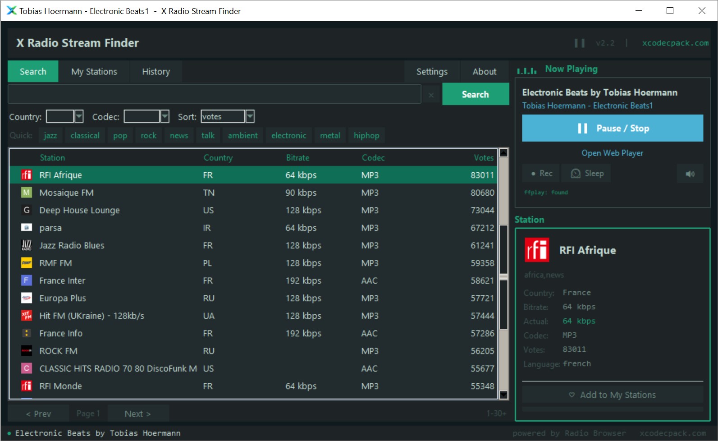Screen dimensions: 718x441
Task: Sort by the Votes column header
Action: point(484,157)
